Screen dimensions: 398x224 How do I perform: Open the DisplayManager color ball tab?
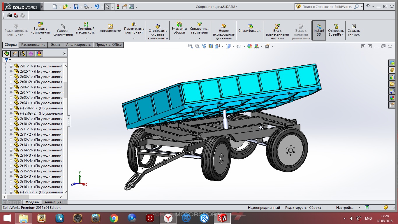click(x=39, y=54)
